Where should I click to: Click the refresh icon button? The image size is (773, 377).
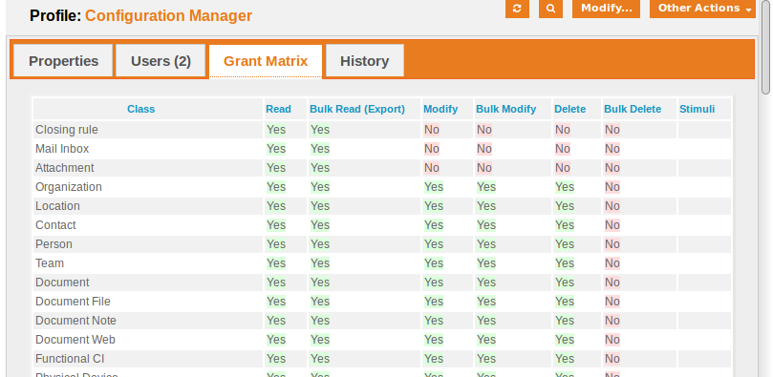point(517,9)
